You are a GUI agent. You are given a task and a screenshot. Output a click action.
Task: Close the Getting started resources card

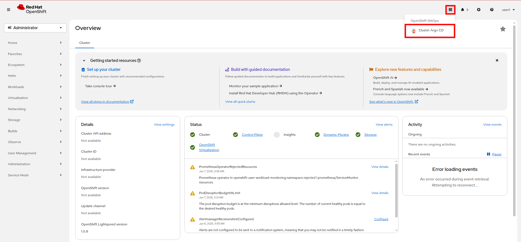click(497, 60)
